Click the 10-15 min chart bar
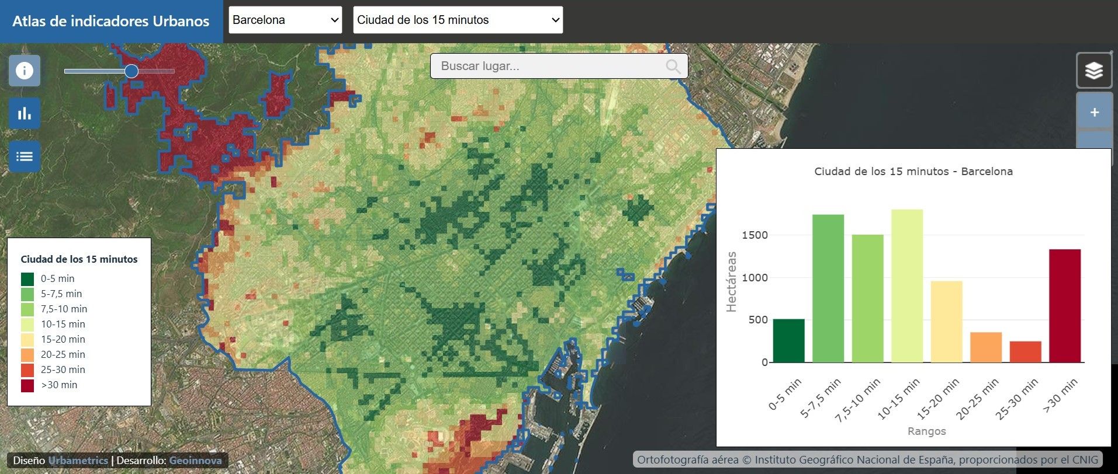 click(x=907, y=286)
